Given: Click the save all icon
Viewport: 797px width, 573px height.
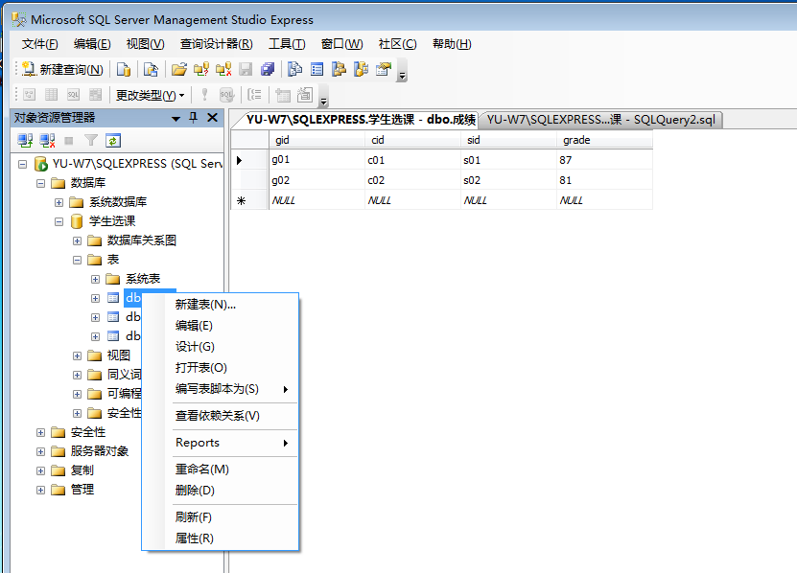Looking at the screenshot, I should (268, 69).
